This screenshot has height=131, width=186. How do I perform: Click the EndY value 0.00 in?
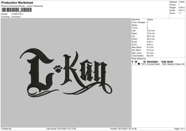(150, 45)
